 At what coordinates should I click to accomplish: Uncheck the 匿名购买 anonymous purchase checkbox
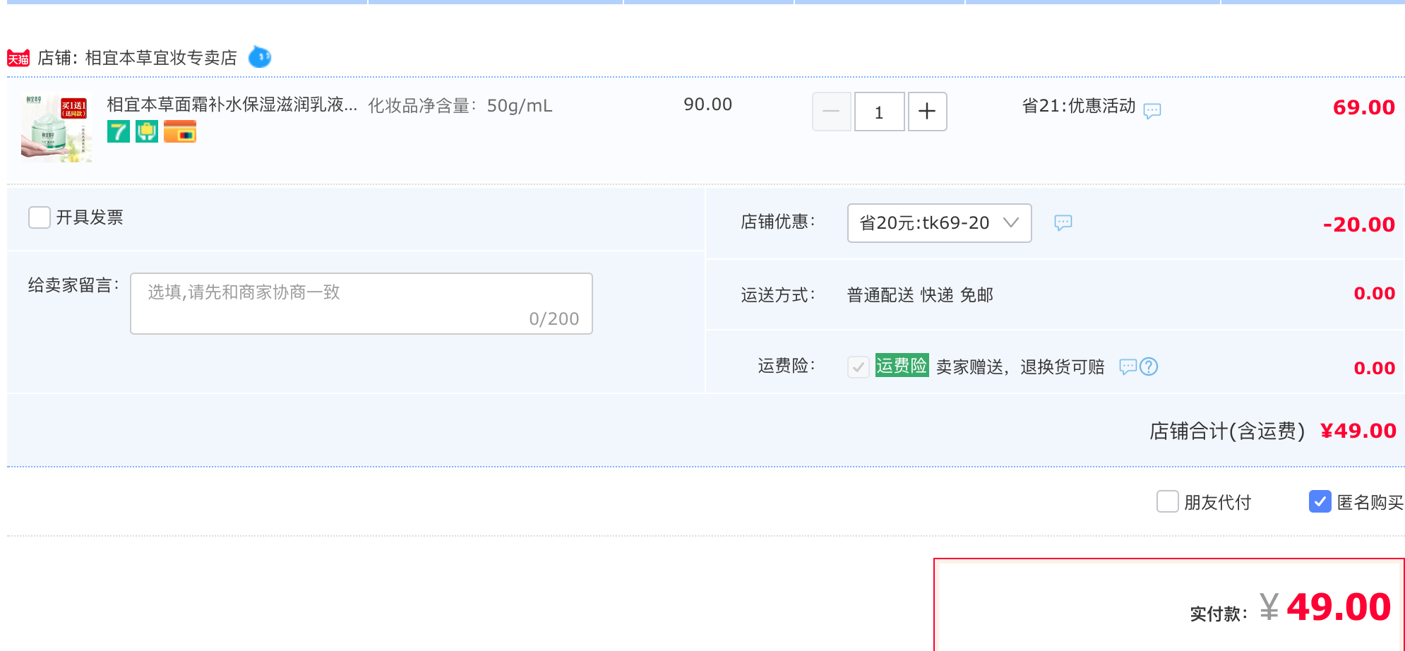pos(1320,501)
